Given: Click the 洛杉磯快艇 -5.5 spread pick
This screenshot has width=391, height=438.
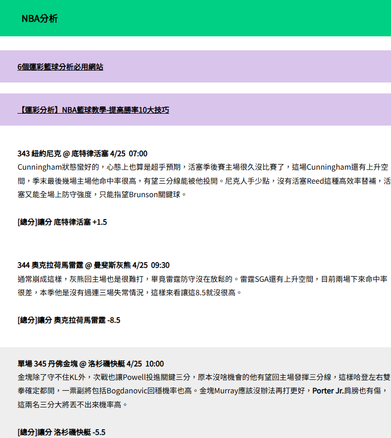Looking at the screenshot, I should tap(79, 432).
